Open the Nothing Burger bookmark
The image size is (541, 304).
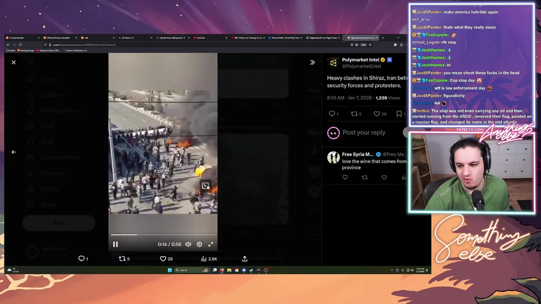(26, 51)
